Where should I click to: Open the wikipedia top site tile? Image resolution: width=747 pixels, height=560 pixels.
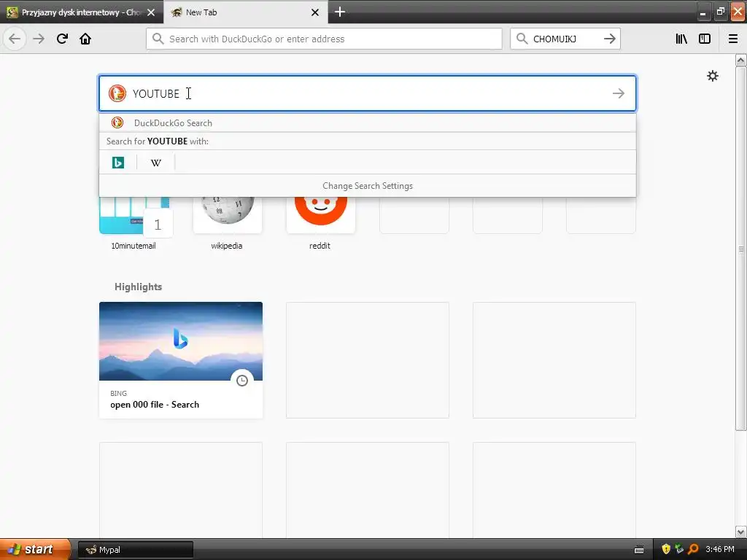coord(228,215)
